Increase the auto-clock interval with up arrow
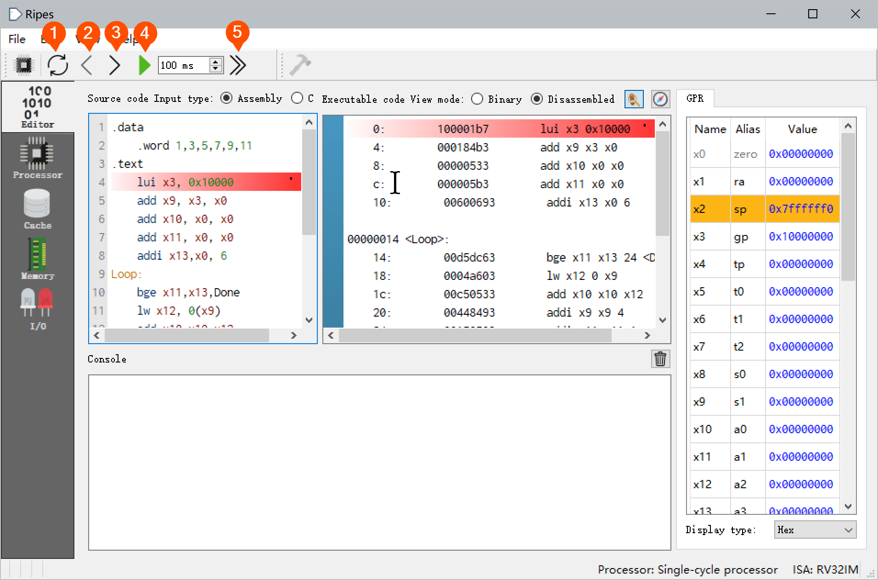This screenshot has width=878, height=580. tap(215, 61)
